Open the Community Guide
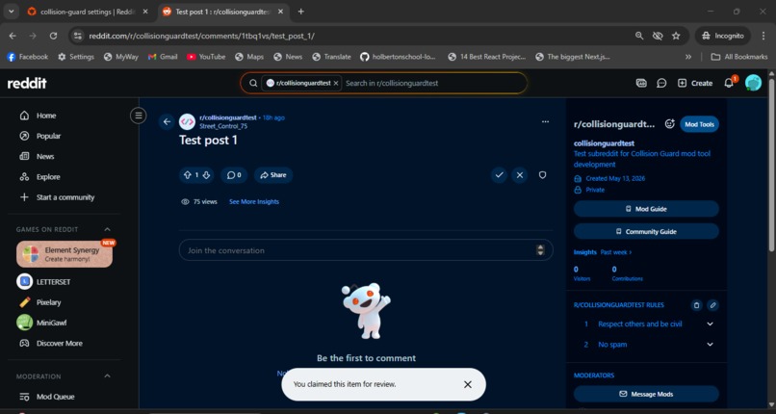Screen dimensions: 776x414 [x=646, y=231]
